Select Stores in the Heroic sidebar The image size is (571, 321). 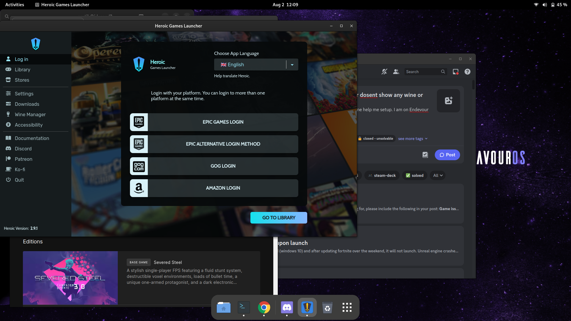(x=22, y=80)
